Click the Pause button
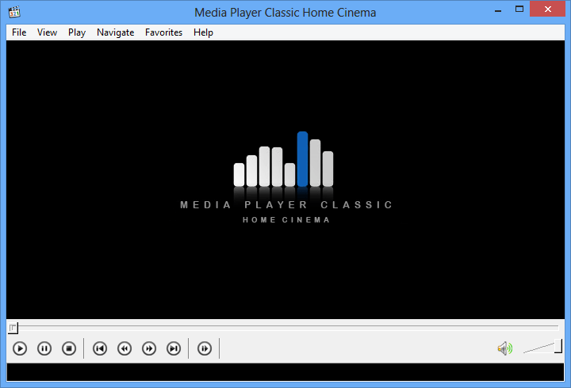The width and height of the screenshot is (571, 388). (x=44, y=348)
